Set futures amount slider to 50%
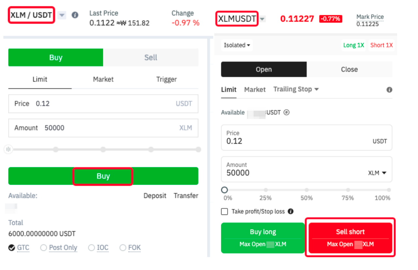Screen dimensions: 418x270 [307, 190]
